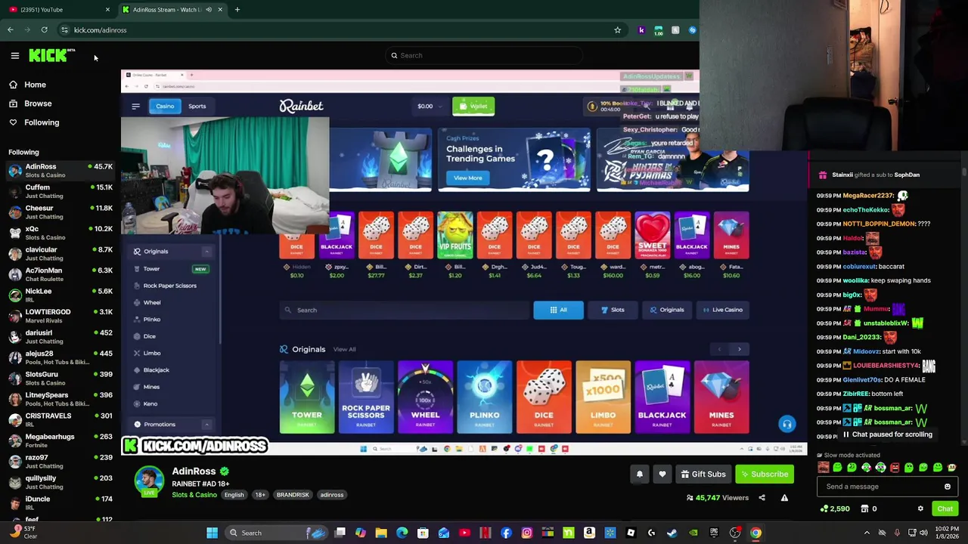Resume chat via Chat paused for scrolling
Viewport: 968px width, 544px height.
[887, 435]
